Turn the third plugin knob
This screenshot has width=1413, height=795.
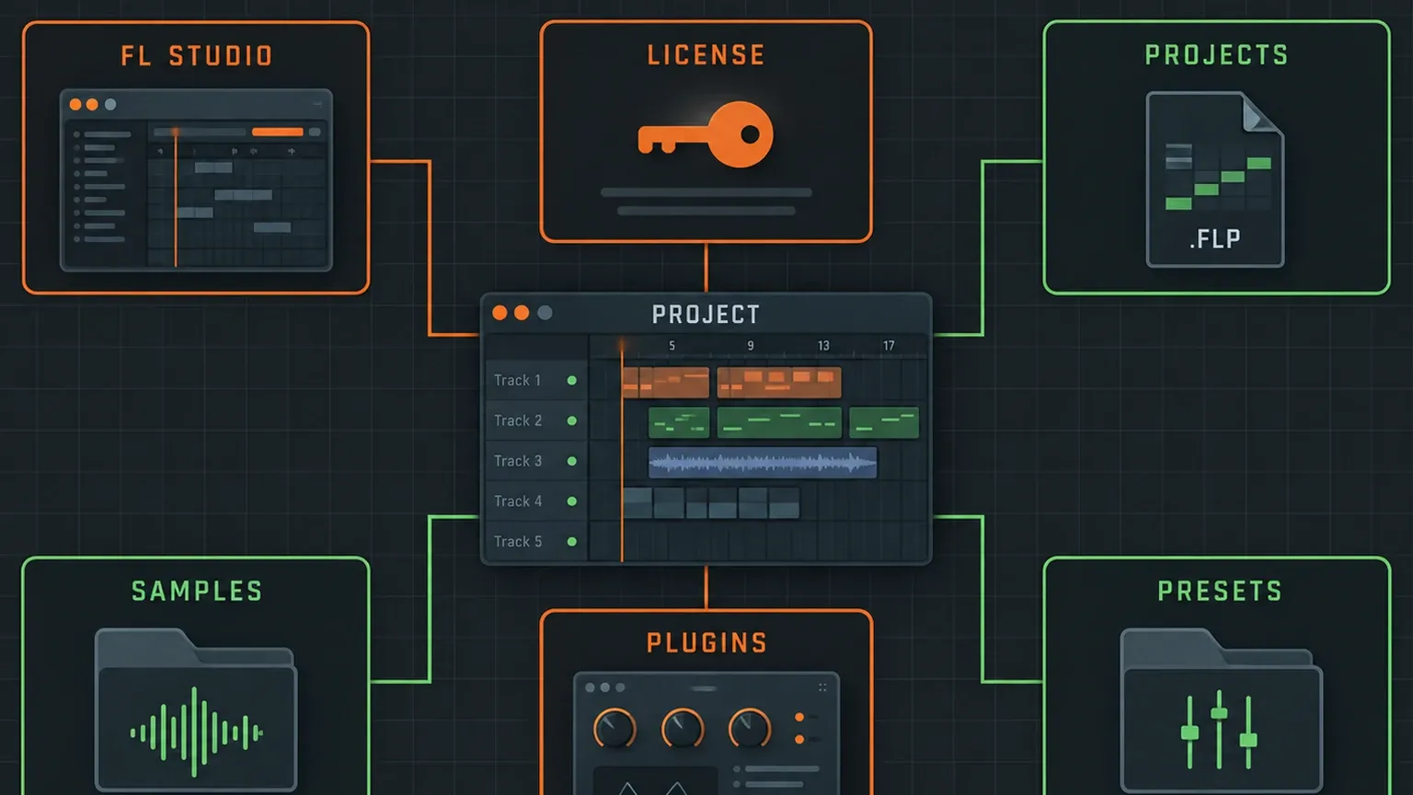(x=750, y=729)
